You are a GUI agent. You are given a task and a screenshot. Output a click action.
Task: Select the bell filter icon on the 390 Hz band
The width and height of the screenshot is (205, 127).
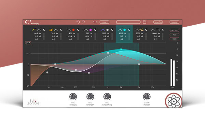[86, 30]
